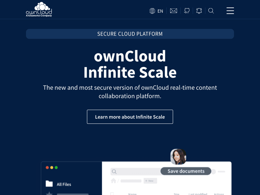Open the hamburger navigation menu
The image size is (260, 195).
(x=230, y=11)
